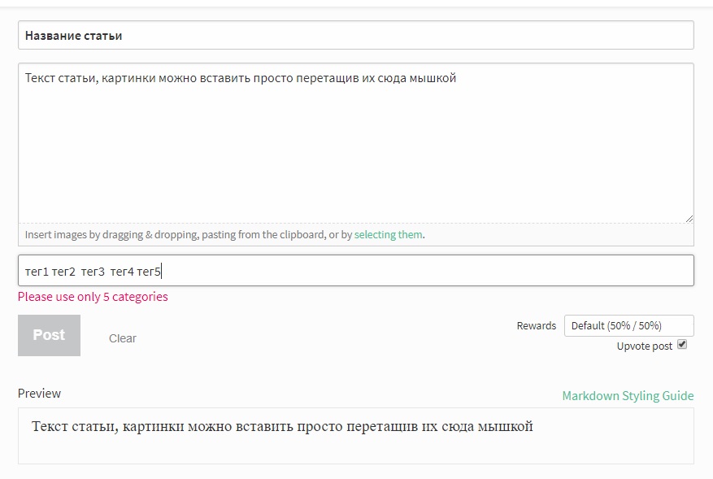Click the 'Insert images by dragging & dropping' hint bar

click(x=355, y=235)
